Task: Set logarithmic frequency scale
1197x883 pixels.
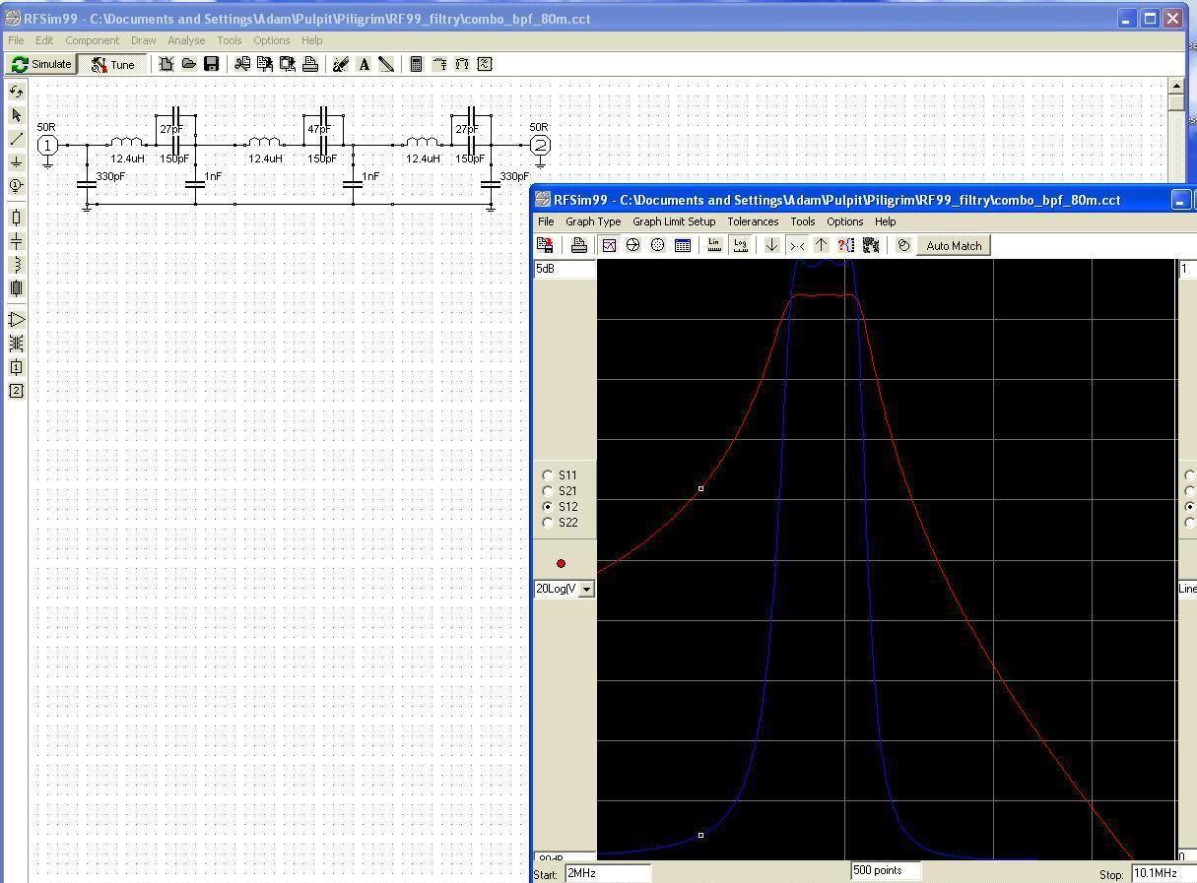Action: (740, 245)
